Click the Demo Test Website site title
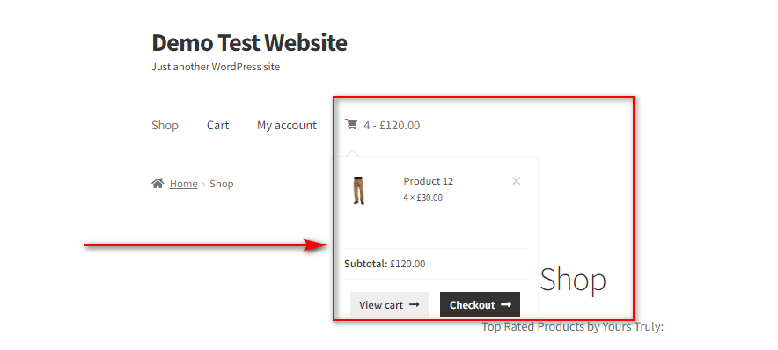Image resolution: width=778 pixels, height=350 pixels. 249,42
